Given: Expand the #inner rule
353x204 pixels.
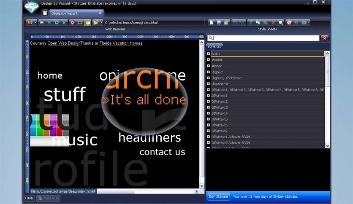Looking at the screenshot, I should pyautogui.click(x=209, y=66).
